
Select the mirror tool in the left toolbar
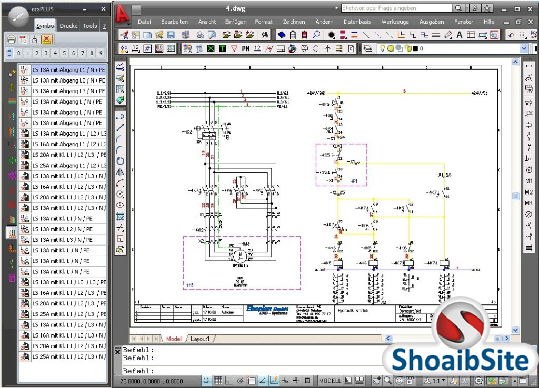[x=120, y=172]
